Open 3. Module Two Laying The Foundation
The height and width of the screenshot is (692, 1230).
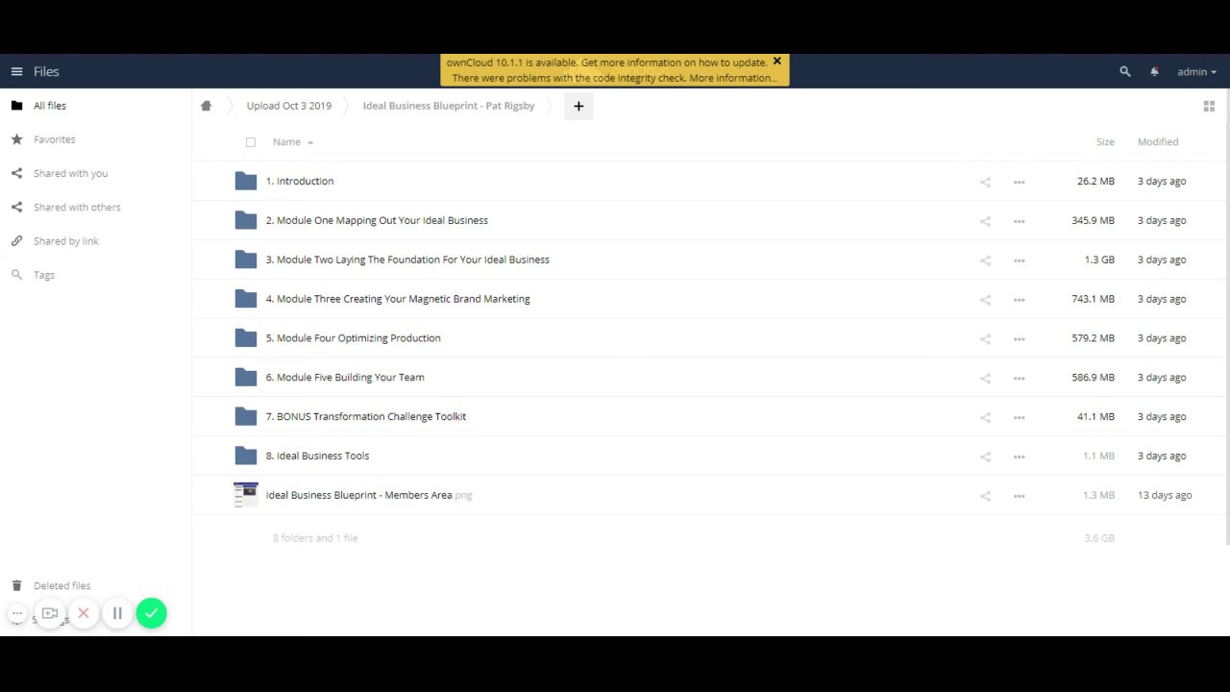(407, 259)
